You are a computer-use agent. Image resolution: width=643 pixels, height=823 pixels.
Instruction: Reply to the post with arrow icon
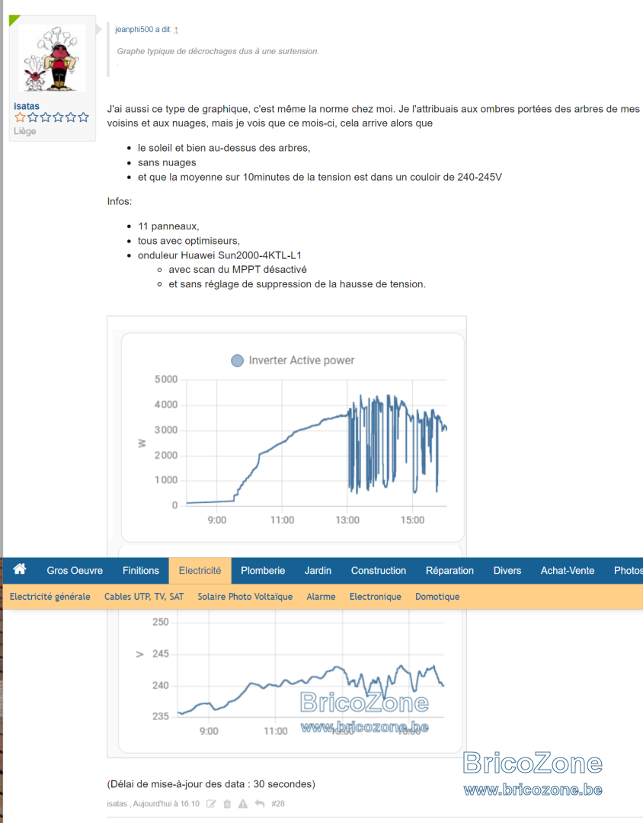coord(259,804)
